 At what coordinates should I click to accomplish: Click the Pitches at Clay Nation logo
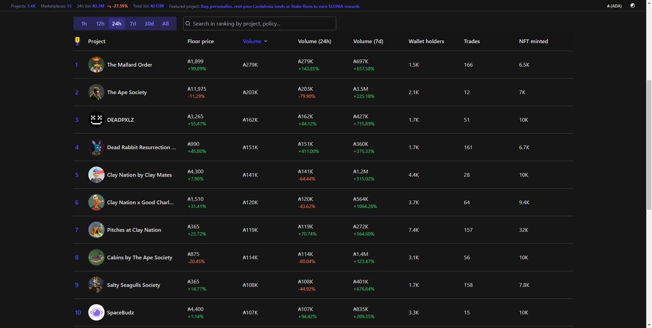click(96, 229)
